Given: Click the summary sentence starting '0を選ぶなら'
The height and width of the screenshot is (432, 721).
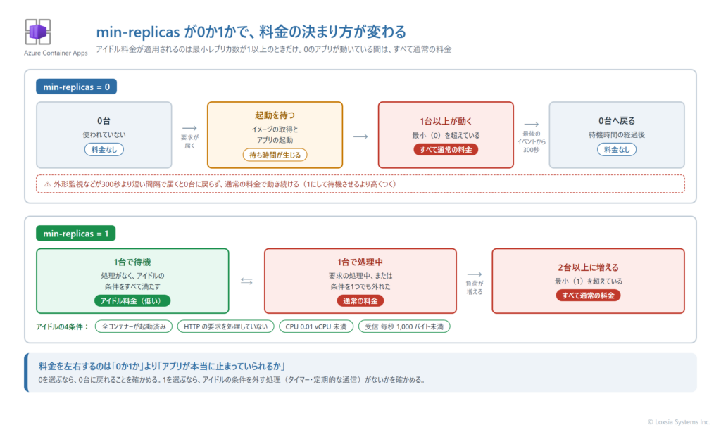Looking at the screenshot, I should tap(232, 380).
